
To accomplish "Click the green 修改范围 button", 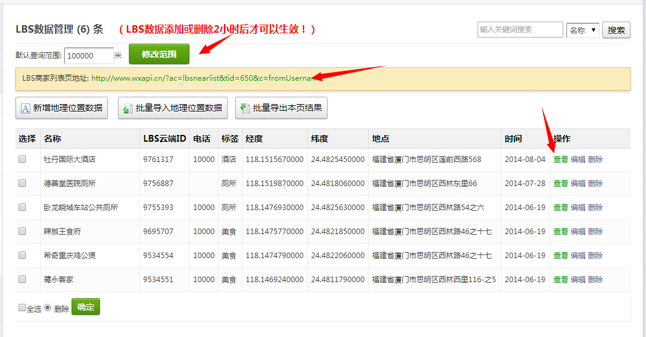I will click(159, 54).
